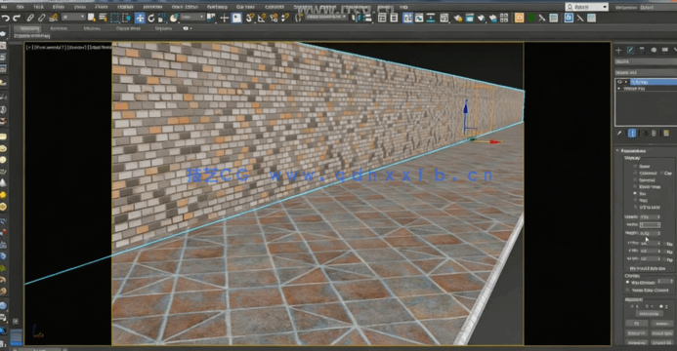Toggle the Scene Explorer icon
Screen dimensions: 677x351
point(382,18)
